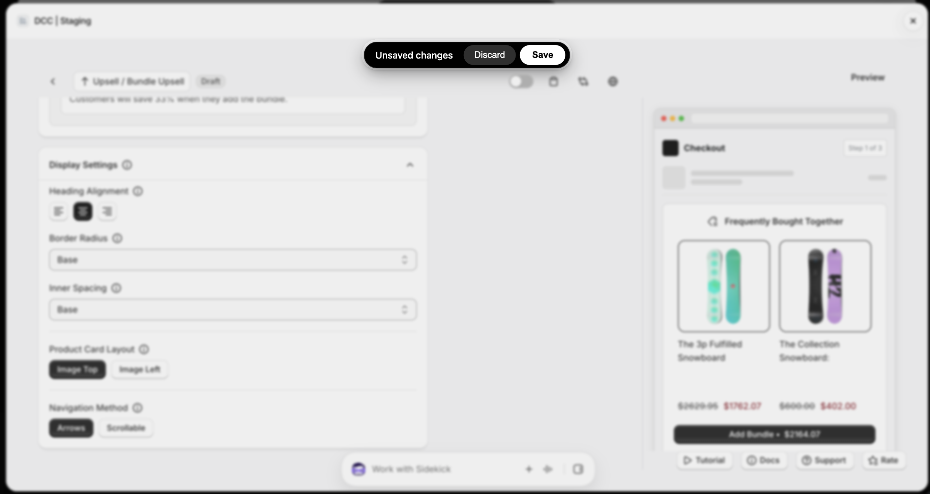The image size is (930, 494).
Task: Click the preview browser address bar
Action: tap(789, 119)
